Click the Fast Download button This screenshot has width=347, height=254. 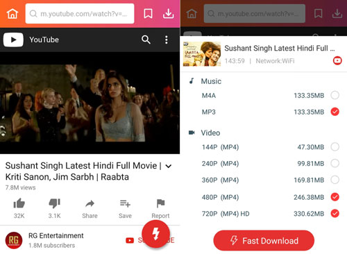tap(264, 241)
